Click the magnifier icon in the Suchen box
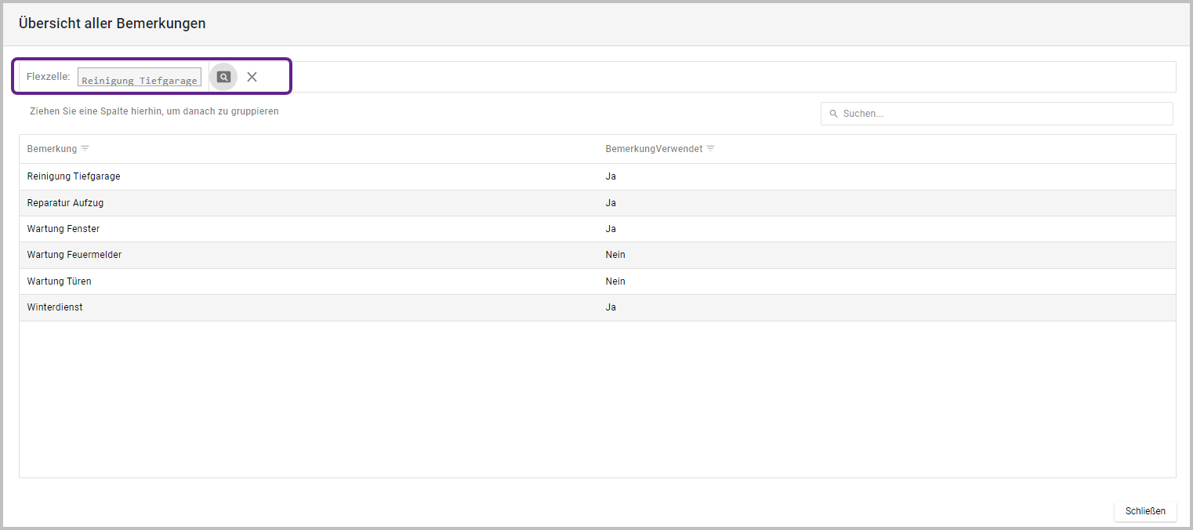The width and height of the screenshot is (1193, 530). (x=833, y=114)
